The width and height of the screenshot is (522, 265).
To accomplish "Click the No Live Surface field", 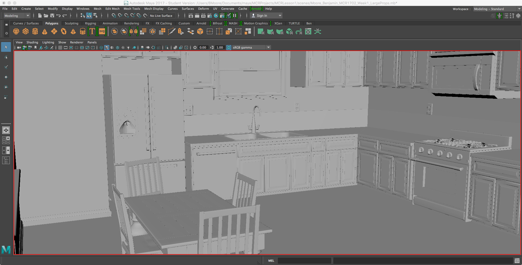I will coord(161,16).
